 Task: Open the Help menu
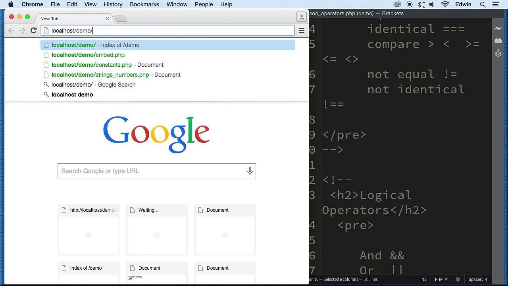(226, 4)
